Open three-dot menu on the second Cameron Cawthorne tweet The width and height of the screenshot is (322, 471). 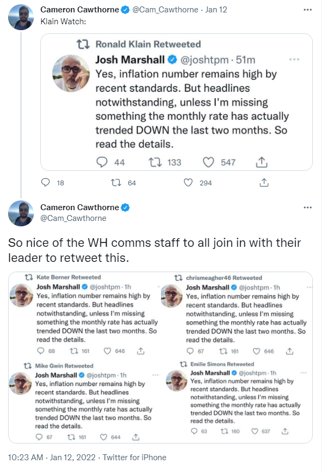[x=307, y=207]
